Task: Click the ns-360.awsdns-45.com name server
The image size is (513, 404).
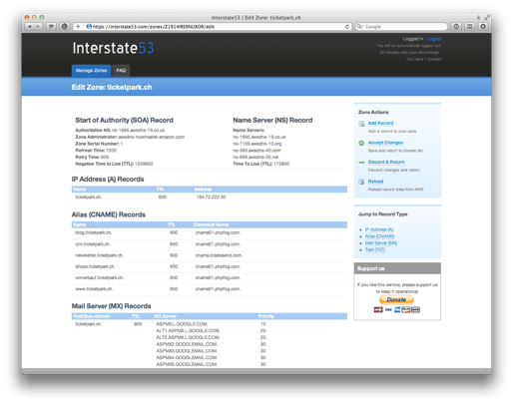Action: (256, 151)
